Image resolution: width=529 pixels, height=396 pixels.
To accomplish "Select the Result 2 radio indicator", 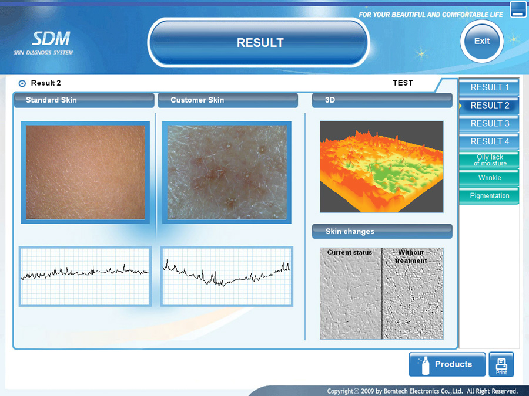I will 22,83.
